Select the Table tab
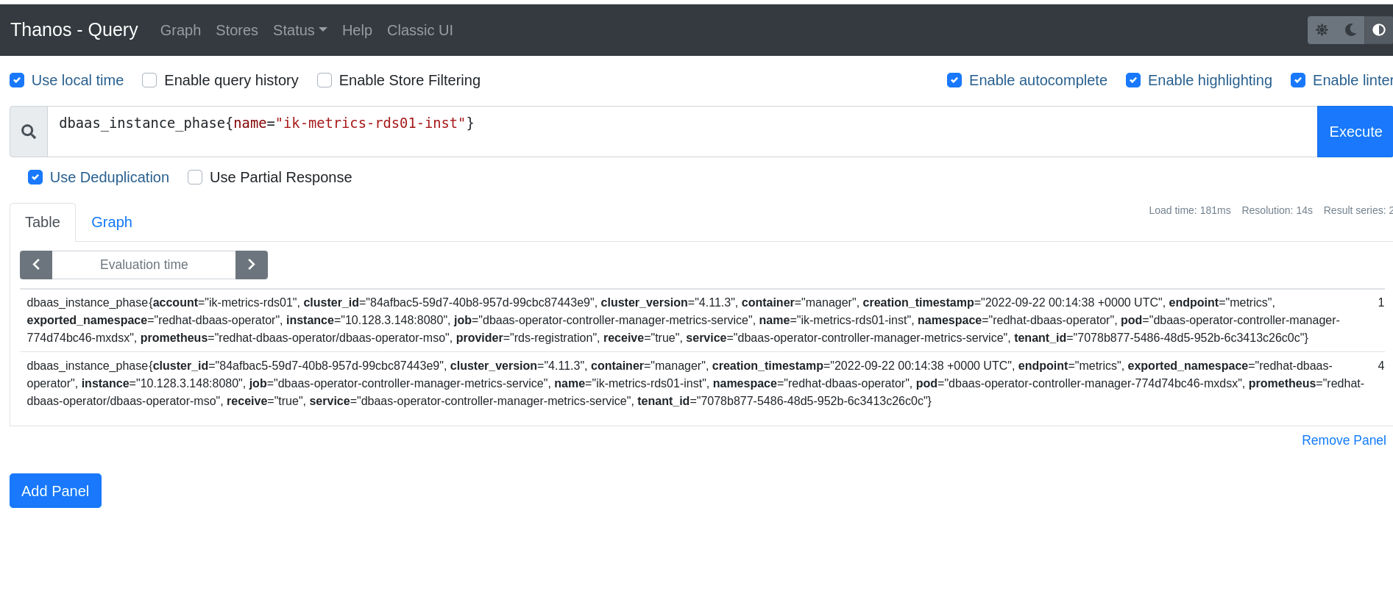Screen dimensions: 1393x591 click(43, 222)
